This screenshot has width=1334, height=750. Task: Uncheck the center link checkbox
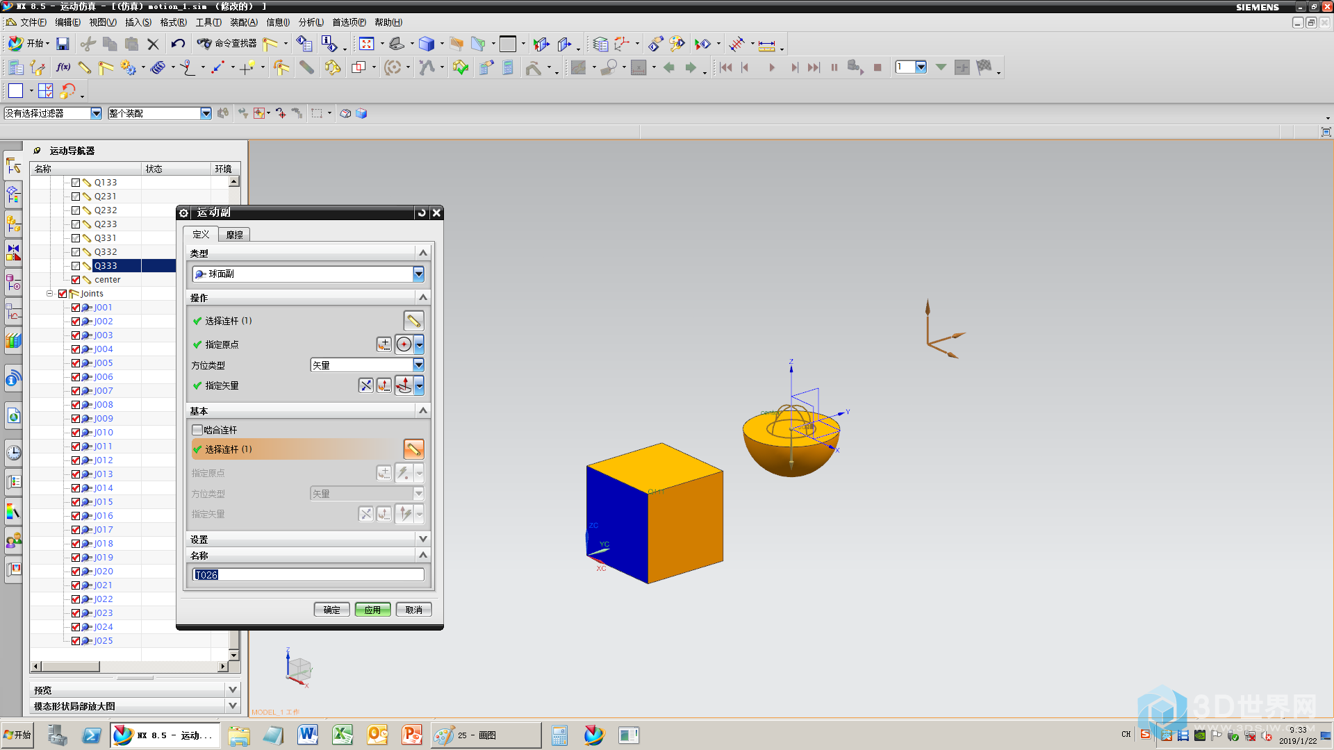coord(76,280)
